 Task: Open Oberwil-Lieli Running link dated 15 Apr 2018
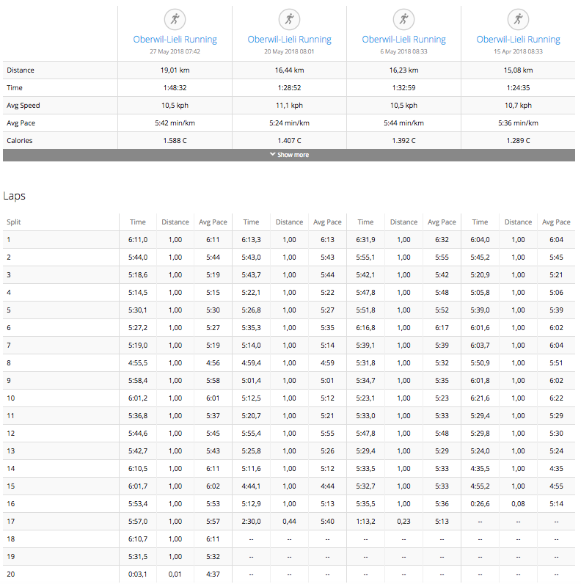click(x=518, y=40)
